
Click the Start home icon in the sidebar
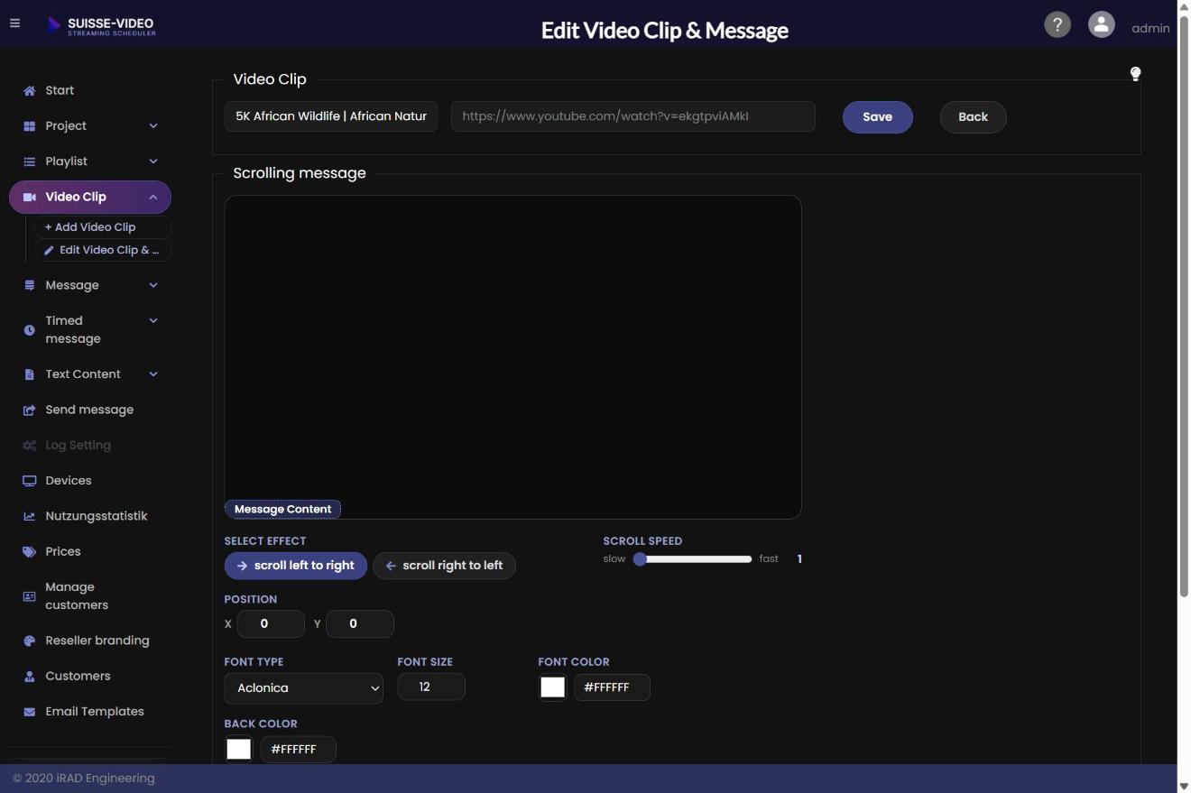point(29,90)
